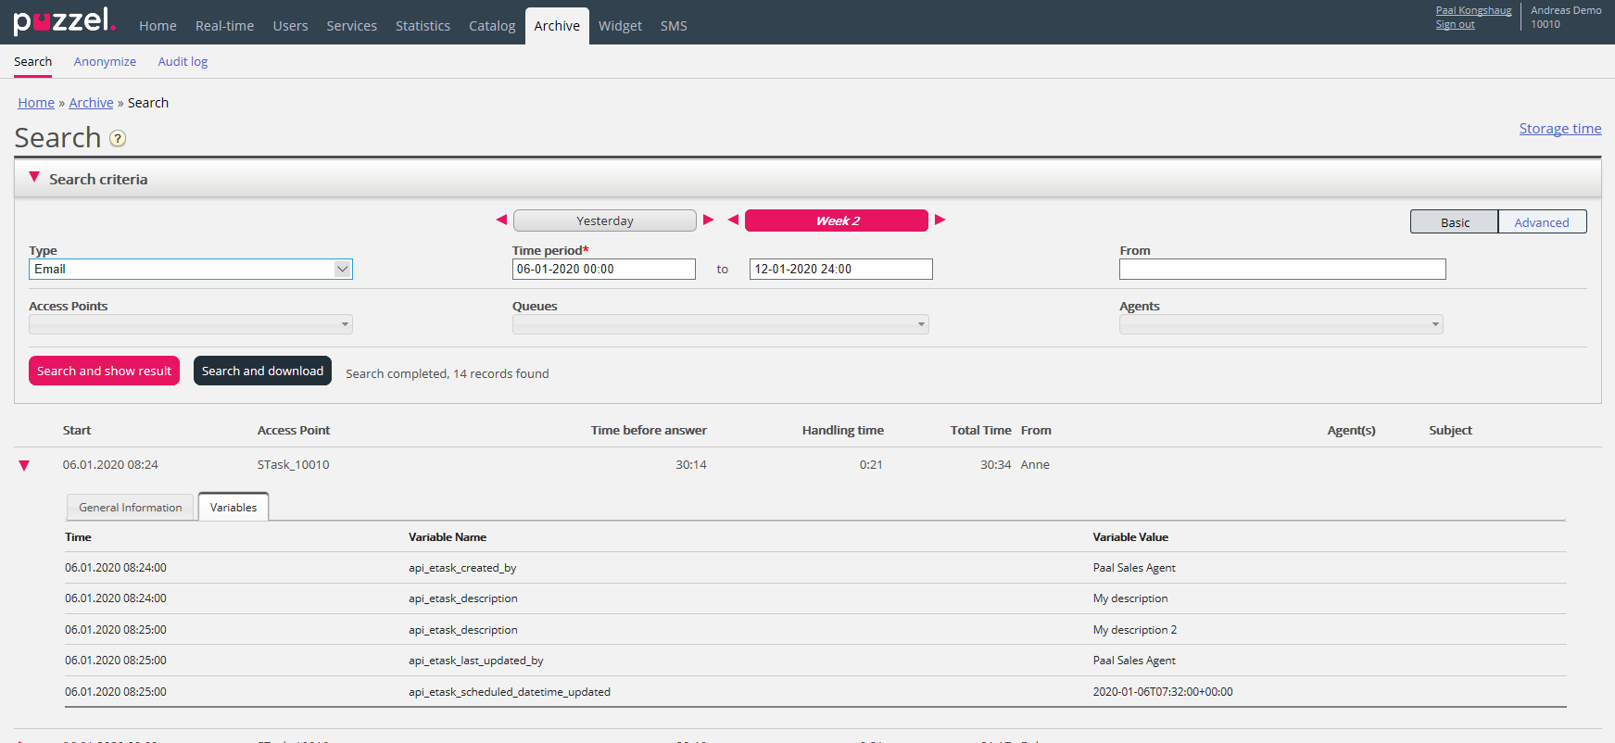Switch to Advanced search mode

[1541, 222]
